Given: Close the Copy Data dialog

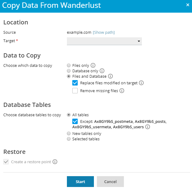Looking at the screenshot, I should pos(188,5).
